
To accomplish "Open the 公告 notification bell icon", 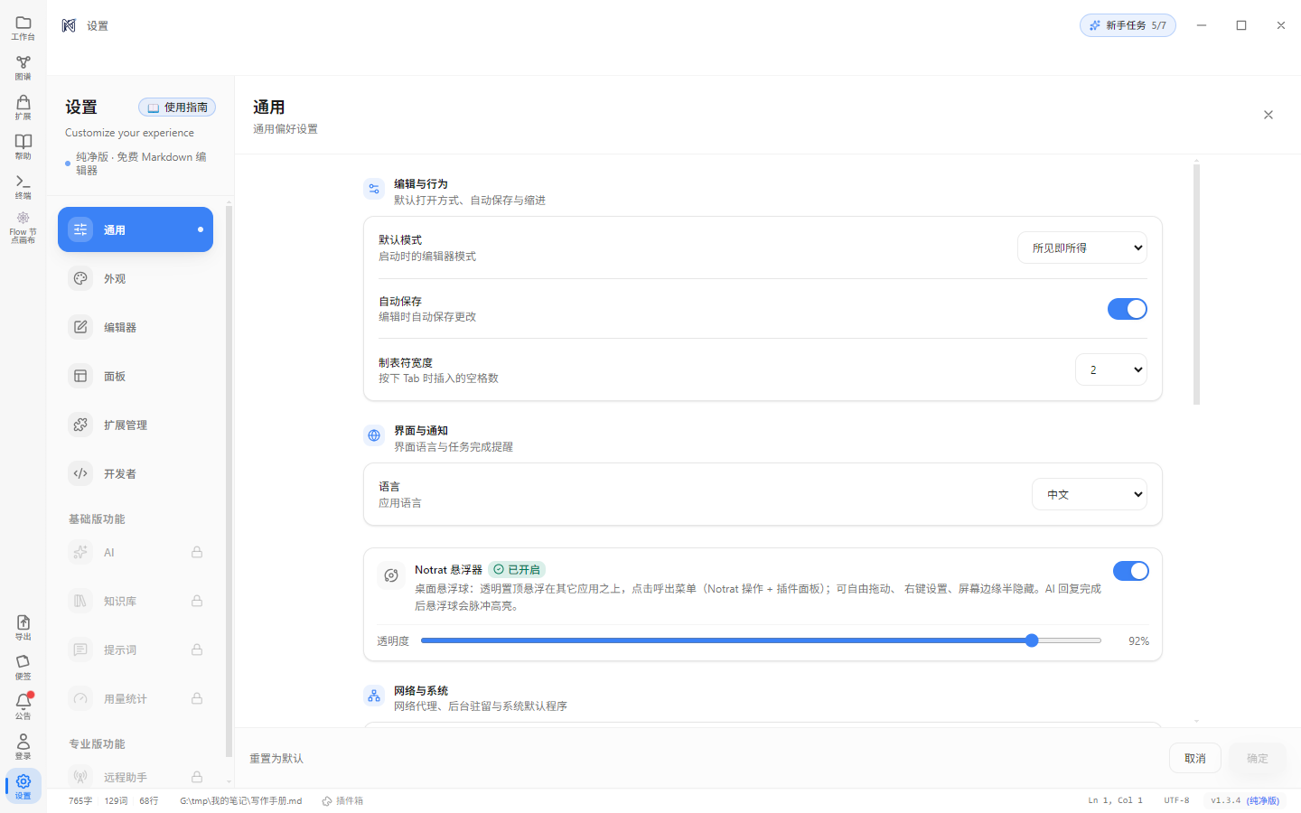I will tap(23, 706).
